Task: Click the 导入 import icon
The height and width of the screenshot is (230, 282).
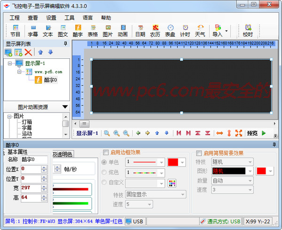Action: coord(218,31)
